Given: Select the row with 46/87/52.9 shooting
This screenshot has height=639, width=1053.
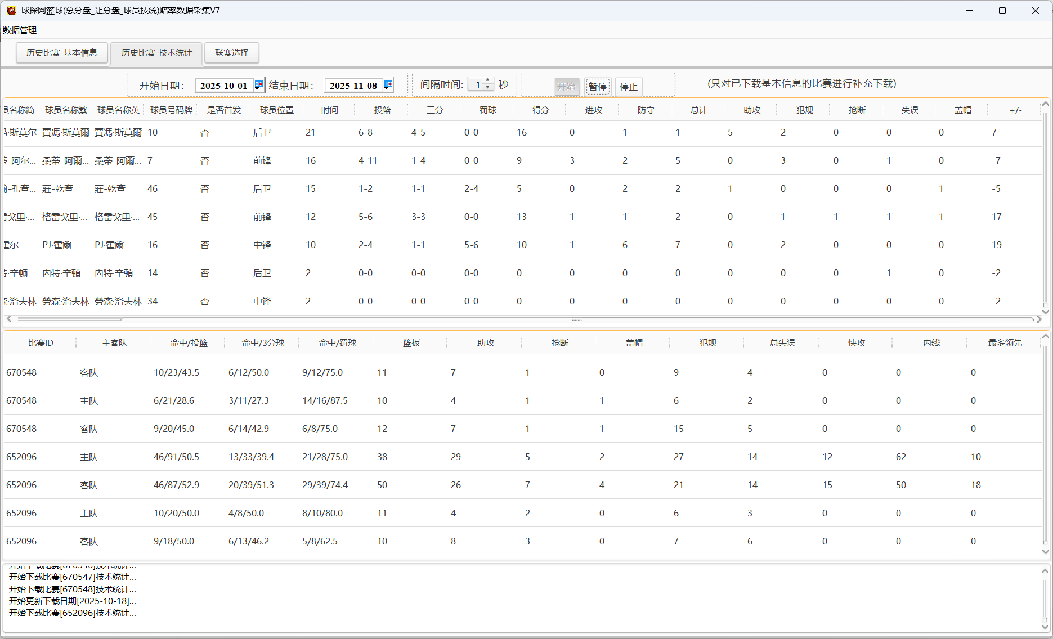Looking at the screenshot, I should [x=522, y=485].
